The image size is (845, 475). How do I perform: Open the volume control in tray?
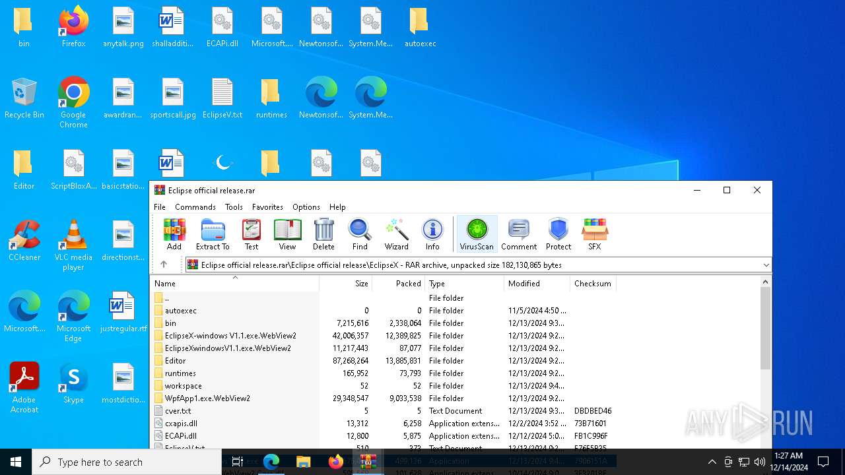click(760, 462)
